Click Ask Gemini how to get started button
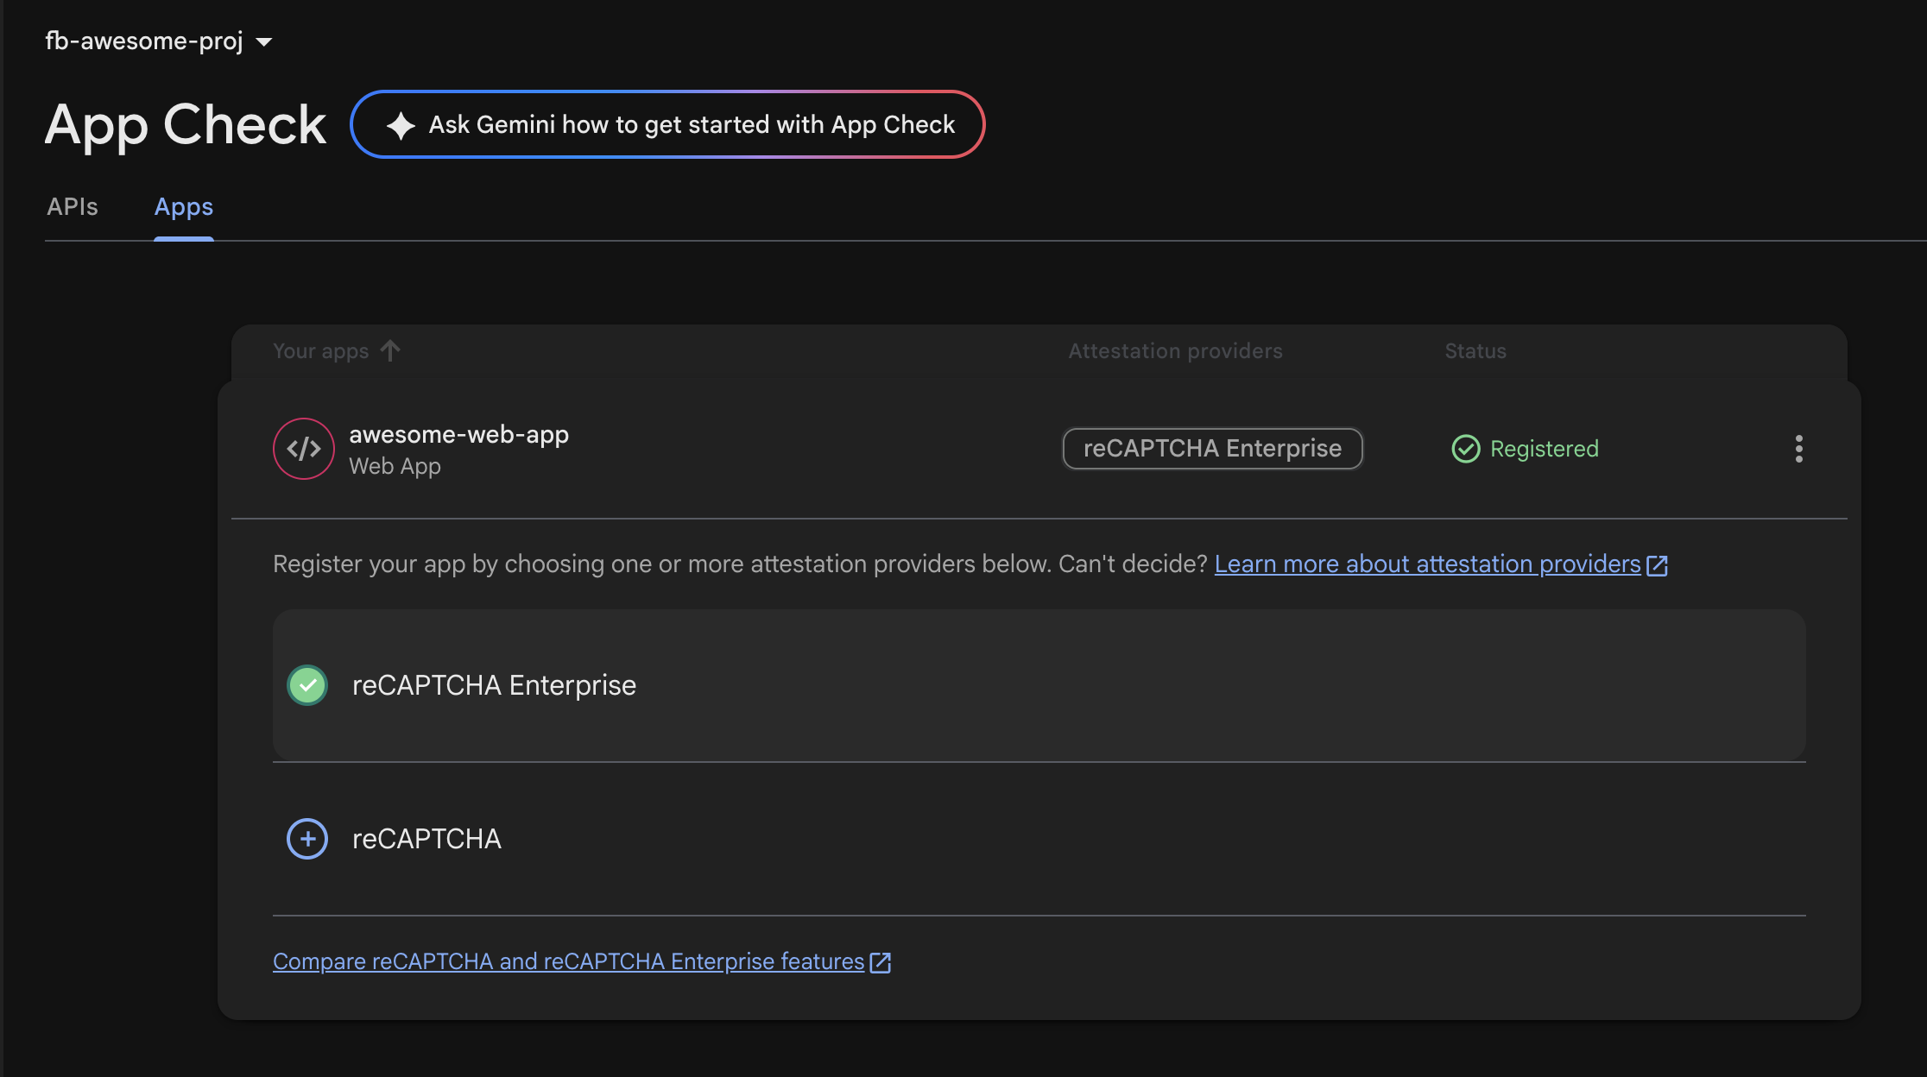Screen dimensions: 1927x1077 (x=667, y=124)
